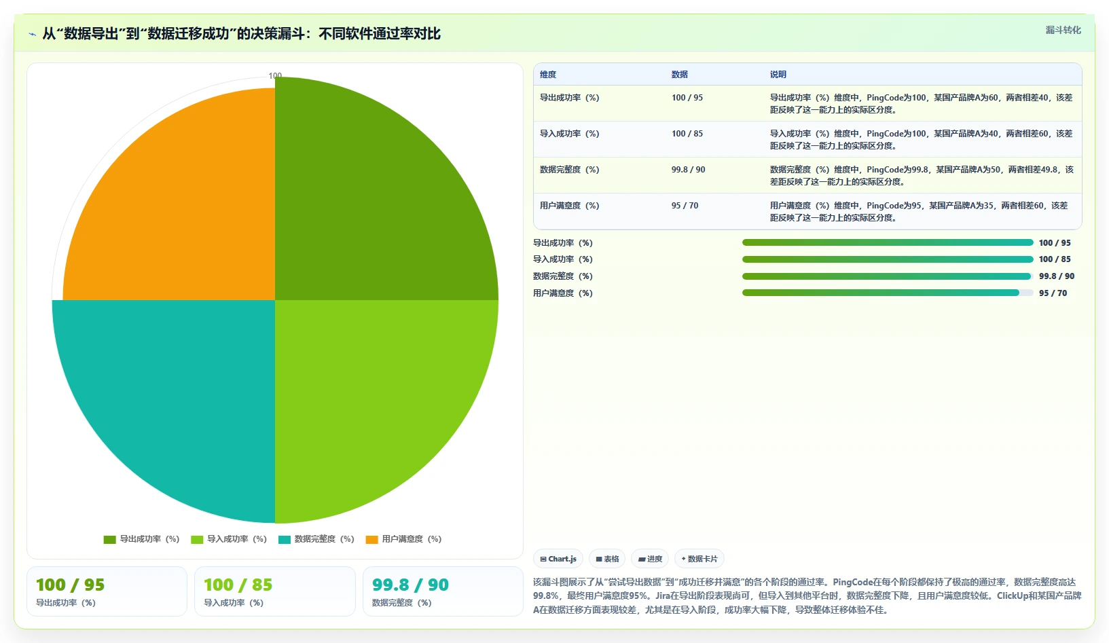This screenshot has height=643, width=1109.
Task: Toggle 数据完整度 legend swatch in the chart legend
Action: coord(285,539)
